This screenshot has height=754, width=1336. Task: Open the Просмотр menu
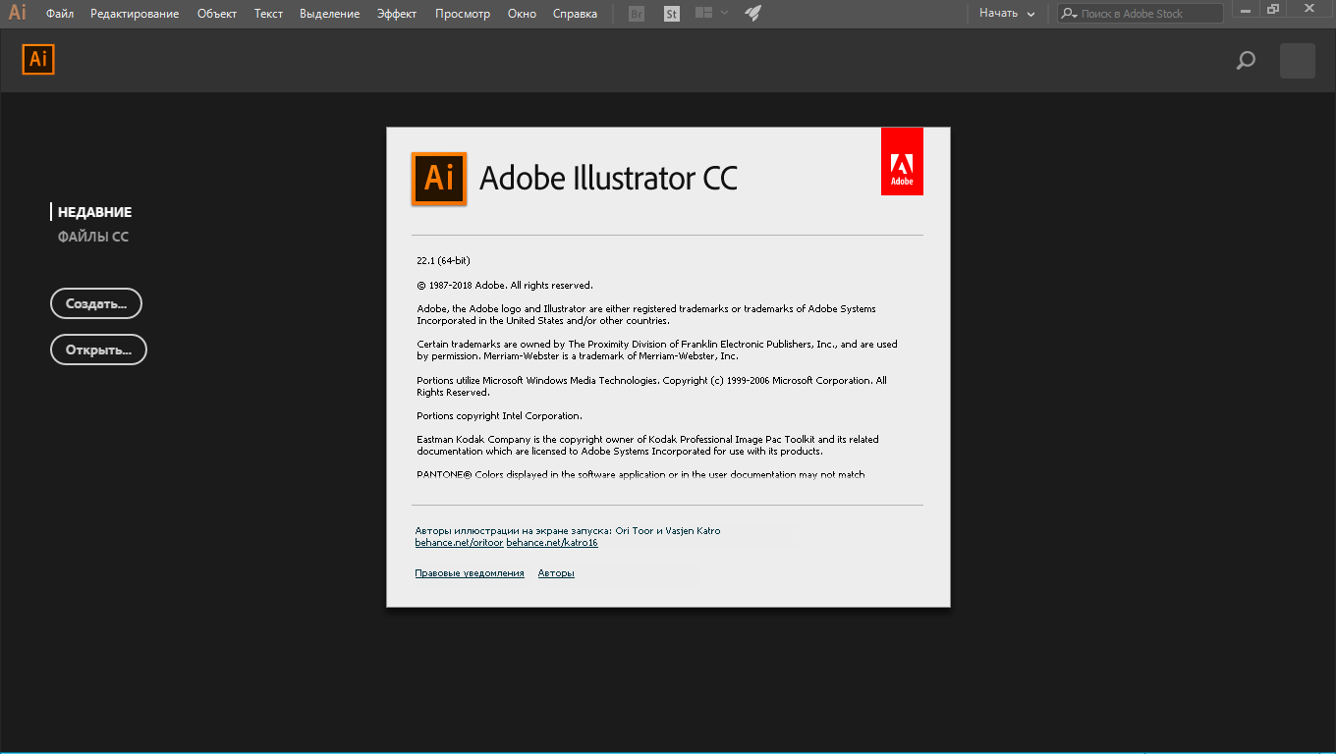coord(463,14)
